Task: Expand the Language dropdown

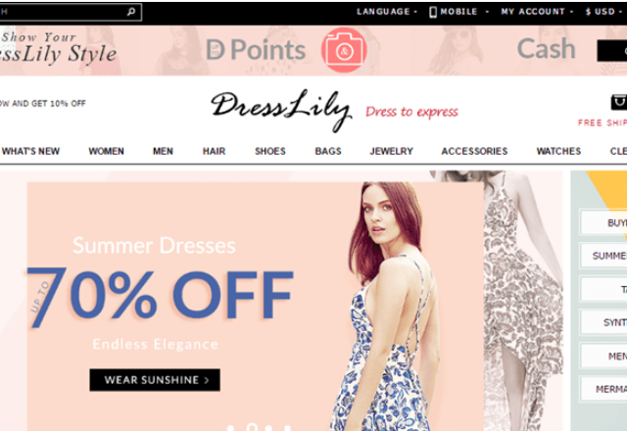Action: coord(386,12)
